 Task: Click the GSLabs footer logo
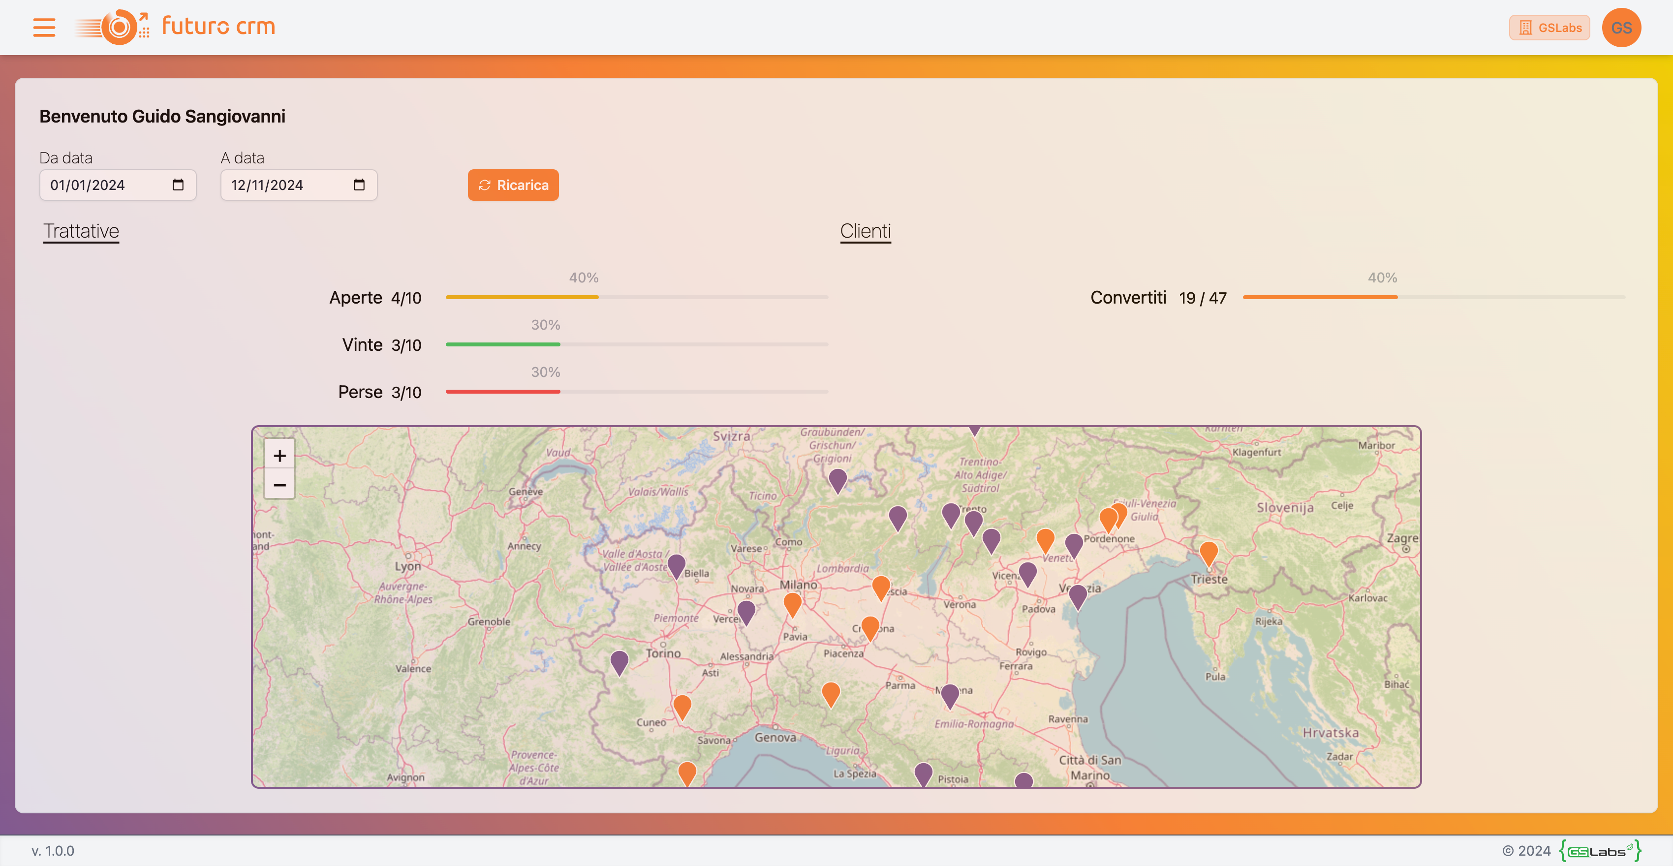tap(1600, 850)
